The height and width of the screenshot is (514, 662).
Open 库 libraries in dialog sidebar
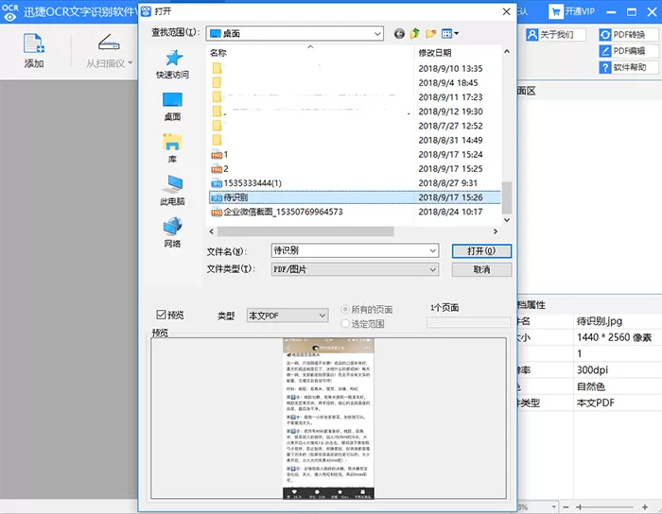click(x=173, y=148)
